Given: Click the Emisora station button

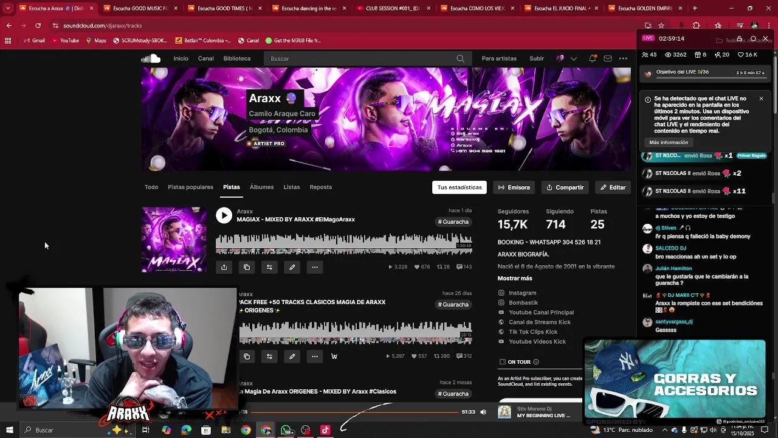Looking at the screenshot, I should (x=514, y=187).
